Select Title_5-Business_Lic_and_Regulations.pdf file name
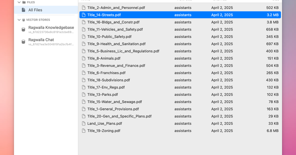The height and width of the screenshot is (155, 296). (x=123, y=51)
